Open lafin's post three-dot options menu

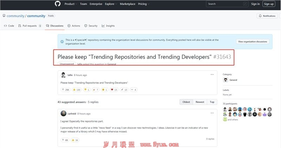[212, 75]
